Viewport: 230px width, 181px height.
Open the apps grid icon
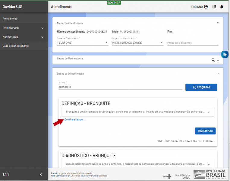pyautogui.click(x=214, y=7)
